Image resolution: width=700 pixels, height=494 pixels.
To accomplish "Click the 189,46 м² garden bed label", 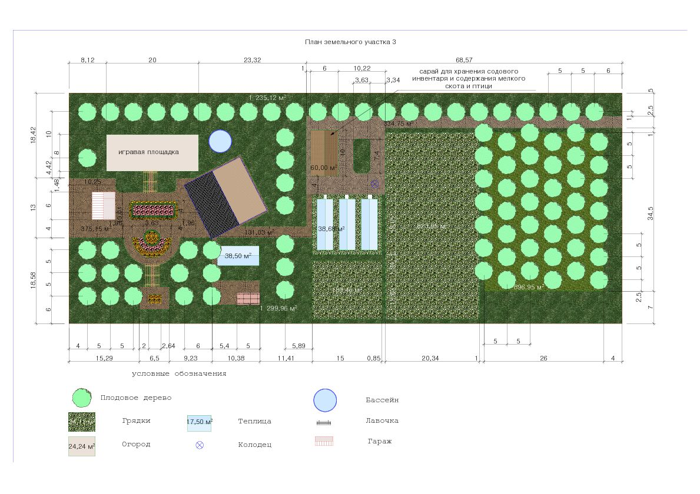I will 346,291.
